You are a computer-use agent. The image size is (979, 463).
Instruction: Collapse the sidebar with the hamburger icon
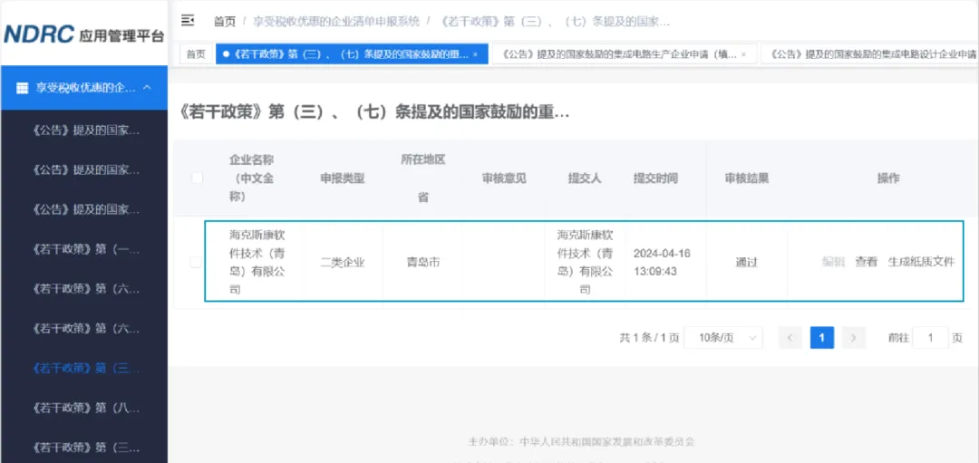tap(188, 20)
